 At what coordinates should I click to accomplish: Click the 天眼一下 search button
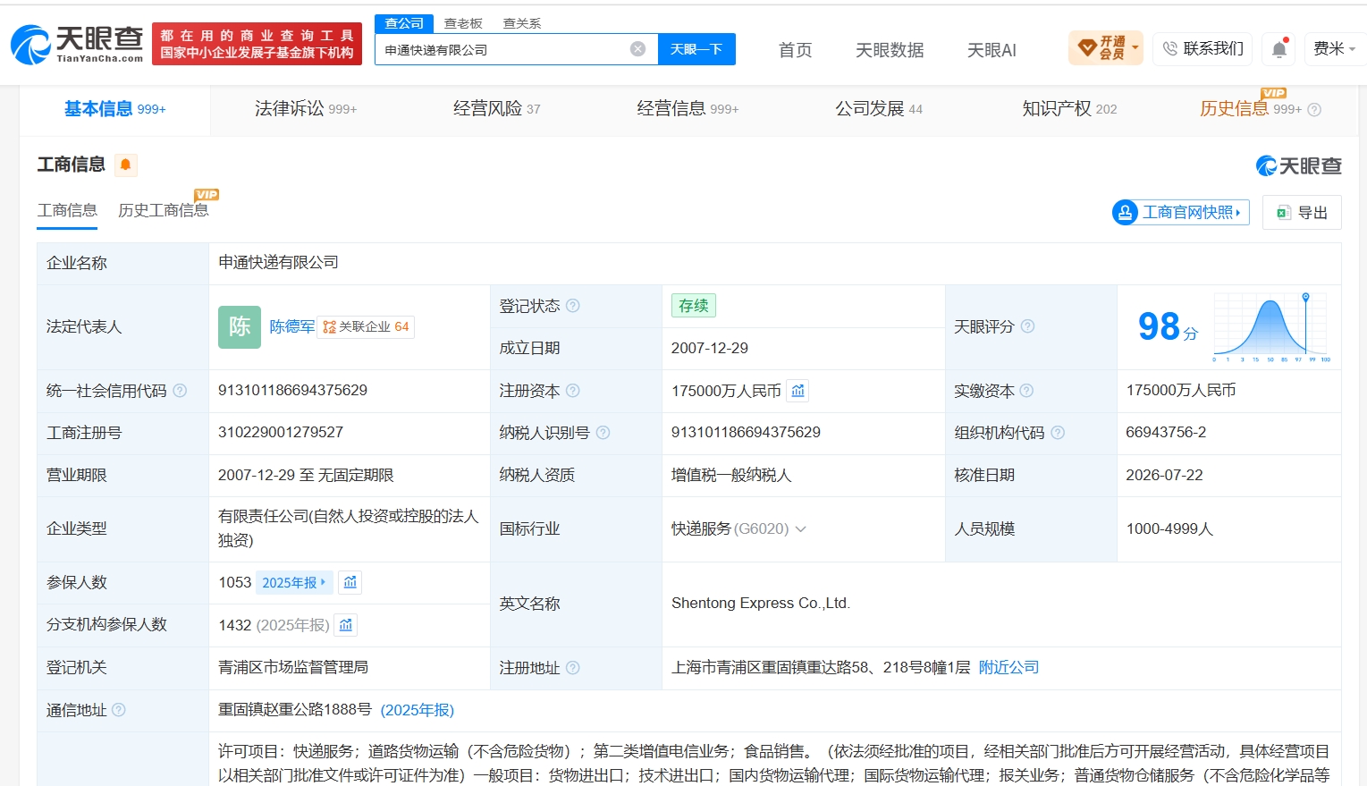tap(696, 49)
